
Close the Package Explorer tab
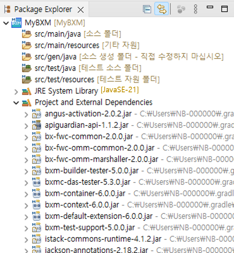[81, 10]
